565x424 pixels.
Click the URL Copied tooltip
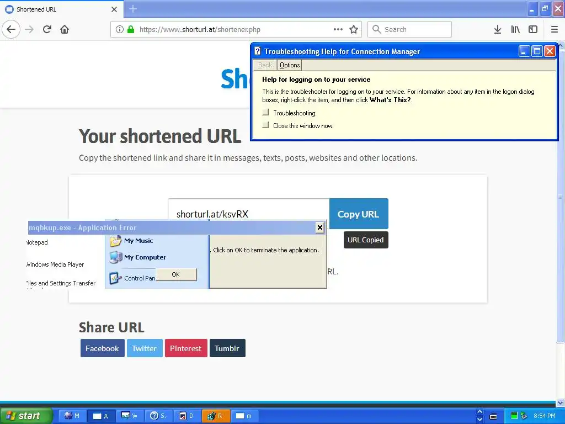click(366, 240)
